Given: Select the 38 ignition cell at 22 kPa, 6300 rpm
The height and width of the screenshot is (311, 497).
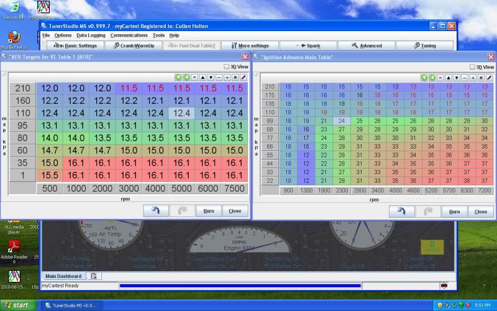Looking at the screenshot, I should pyautogui.click(x=467, y=180).
